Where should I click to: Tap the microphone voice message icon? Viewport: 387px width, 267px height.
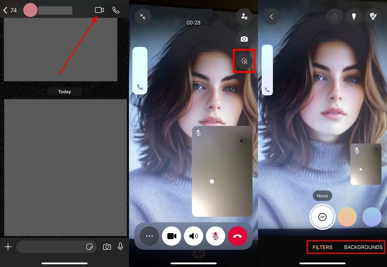(120, 246)
